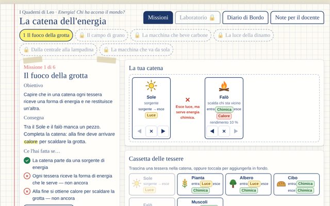Screen dimensions: 330x206
Task: Click disabled move-left arrow on Sole card
Action: point(139,131)
